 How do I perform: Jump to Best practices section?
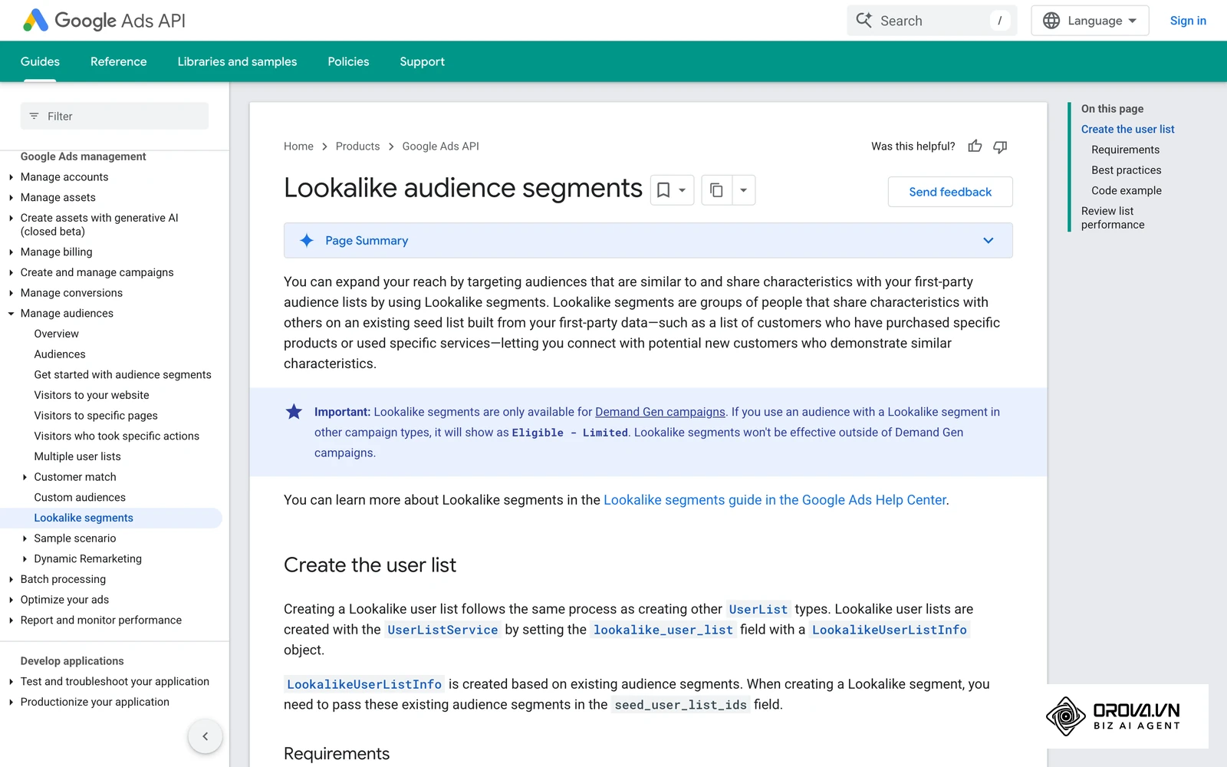[x=1126, y=170]
